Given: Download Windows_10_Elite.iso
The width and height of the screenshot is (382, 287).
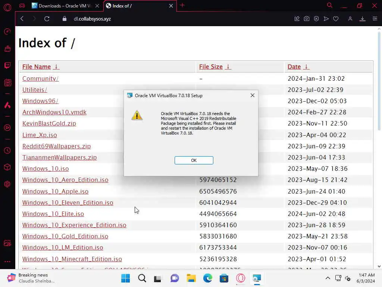Looking at the screenshot, I should pos(53,214).
